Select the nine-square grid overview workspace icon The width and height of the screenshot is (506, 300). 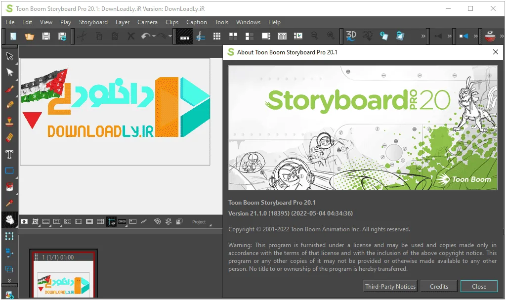[x=217, y=36]
